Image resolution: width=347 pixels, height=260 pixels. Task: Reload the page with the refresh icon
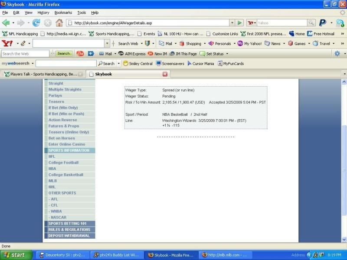(x=36, y=23)
